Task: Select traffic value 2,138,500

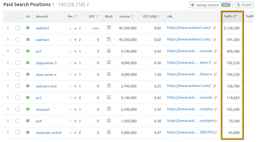Action: click(x=231, y=28)
